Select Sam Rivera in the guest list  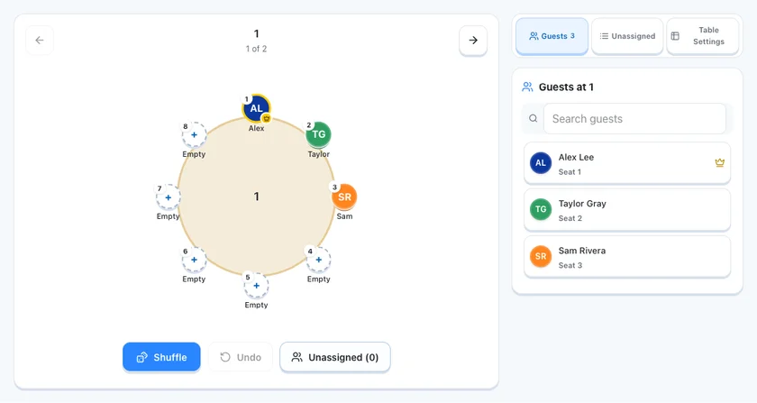click(x=627, y=257)
